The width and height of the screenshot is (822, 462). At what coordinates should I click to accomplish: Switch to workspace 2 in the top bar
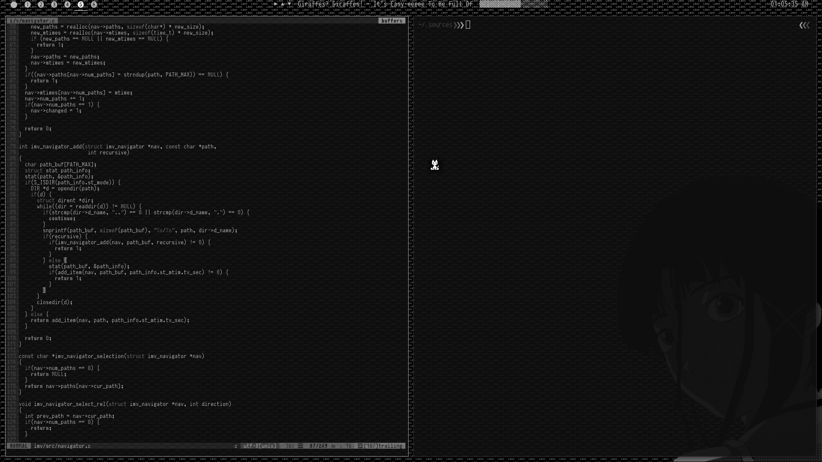point(41,5)
